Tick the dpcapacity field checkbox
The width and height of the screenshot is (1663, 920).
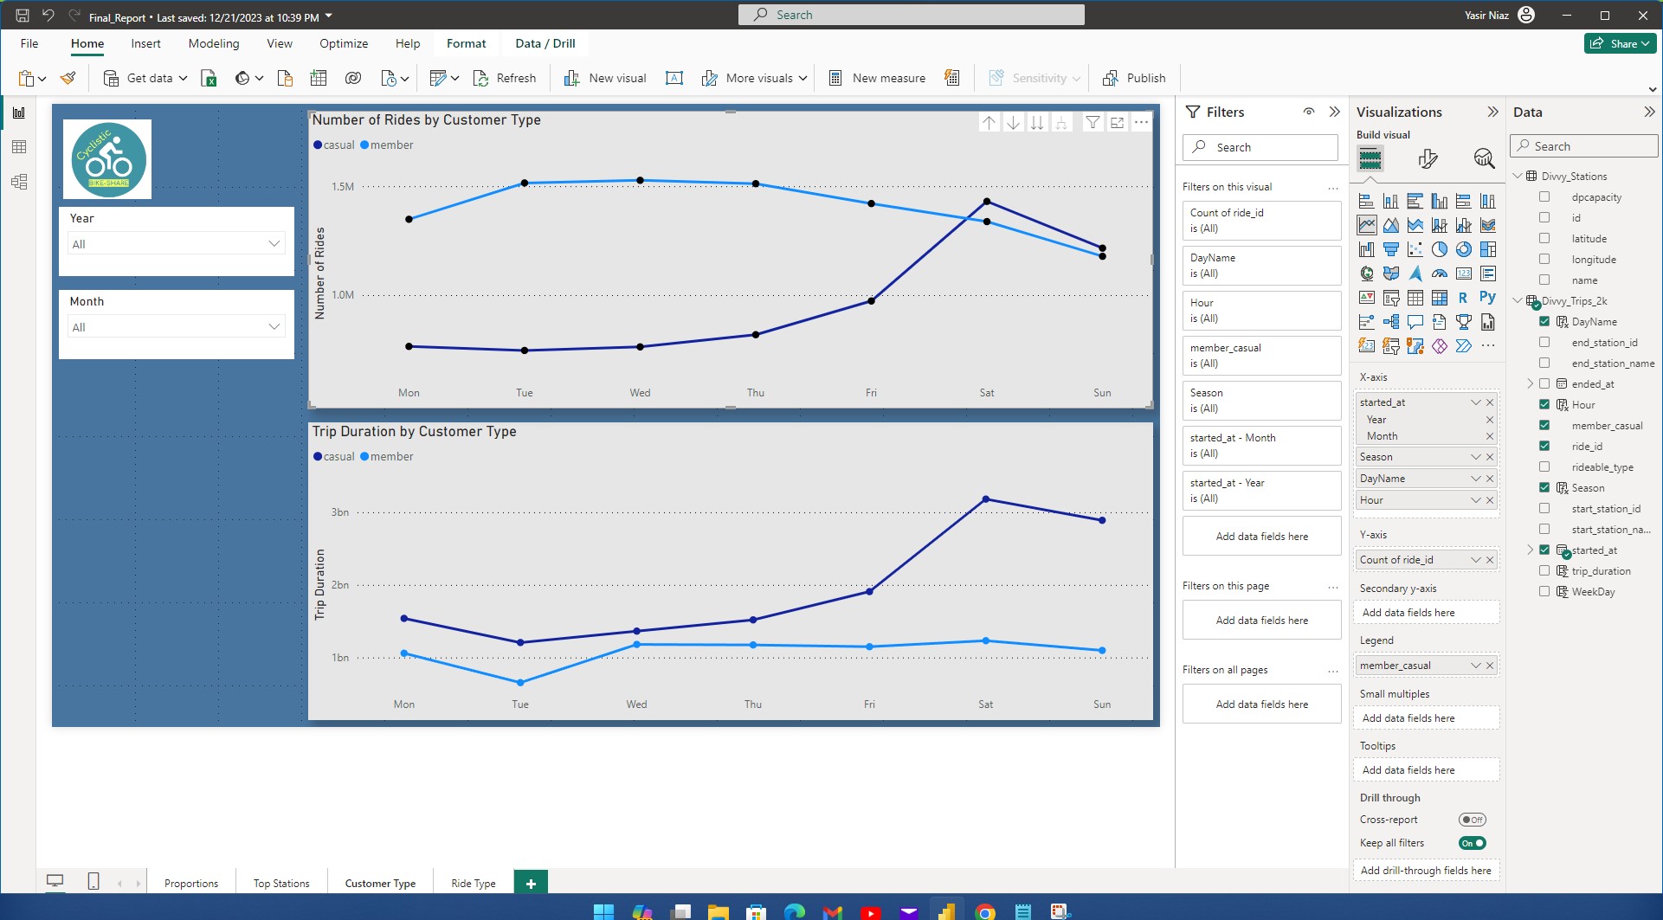pyautogui.click(x=1544, y=197)
